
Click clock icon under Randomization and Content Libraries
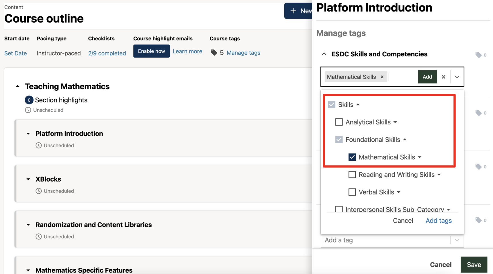point(39,237)
